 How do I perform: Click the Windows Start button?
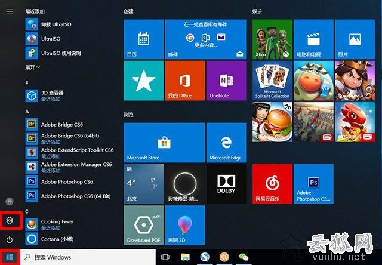[x=10, y=257]
